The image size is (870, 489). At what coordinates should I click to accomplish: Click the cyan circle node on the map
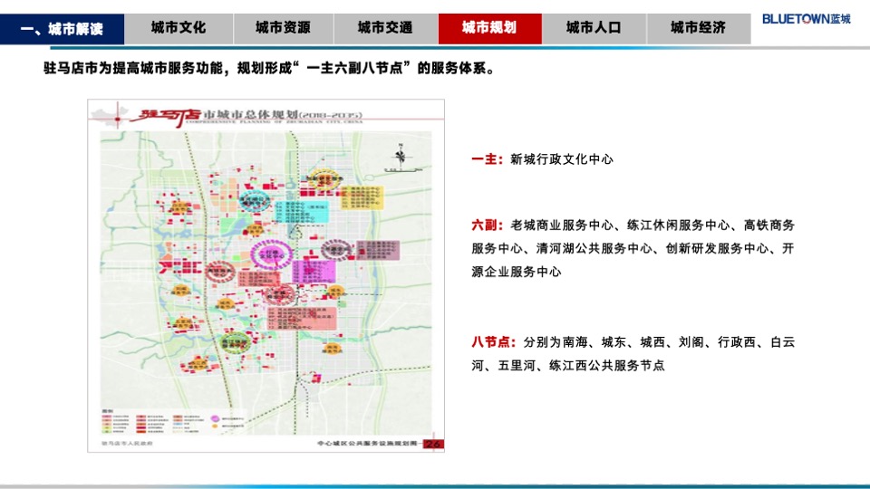255,199
